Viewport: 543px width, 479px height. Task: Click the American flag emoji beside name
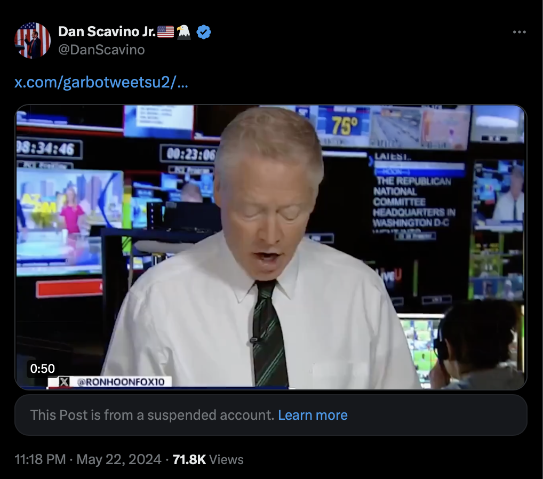(165, 32)
